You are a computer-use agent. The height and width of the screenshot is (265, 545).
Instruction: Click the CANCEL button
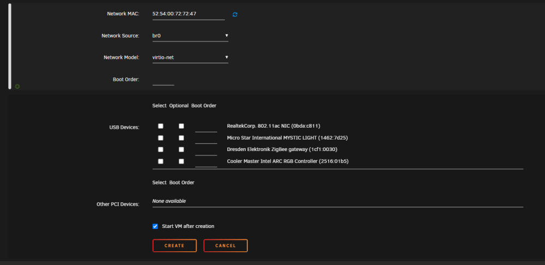(226, 245)
